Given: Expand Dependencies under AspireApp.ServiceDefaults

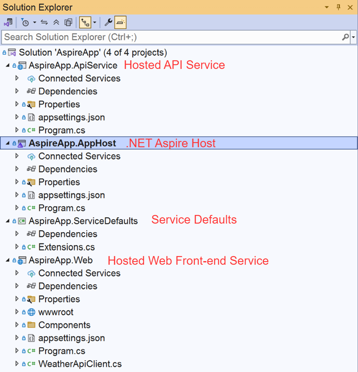Looking at the screenshot, I should [17, 234].
